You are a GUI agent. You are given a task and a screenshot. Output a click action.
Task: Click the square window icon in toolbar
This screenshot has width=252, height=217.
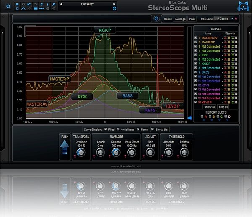point(17,8)
